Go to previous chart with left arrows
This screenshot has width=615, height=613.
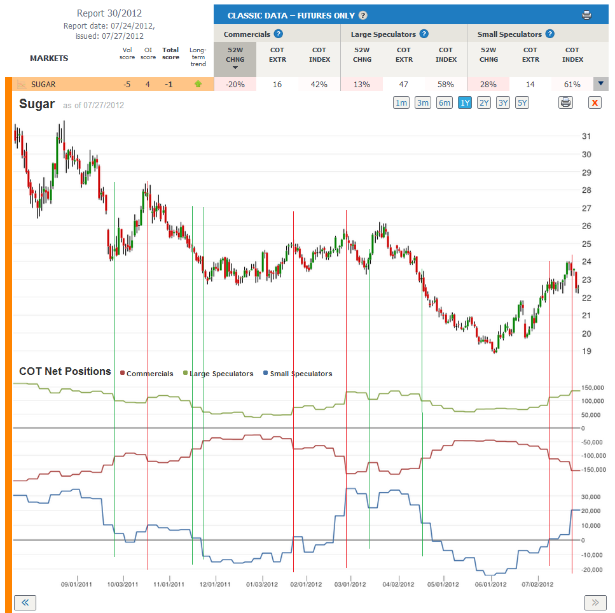(25, 602)
